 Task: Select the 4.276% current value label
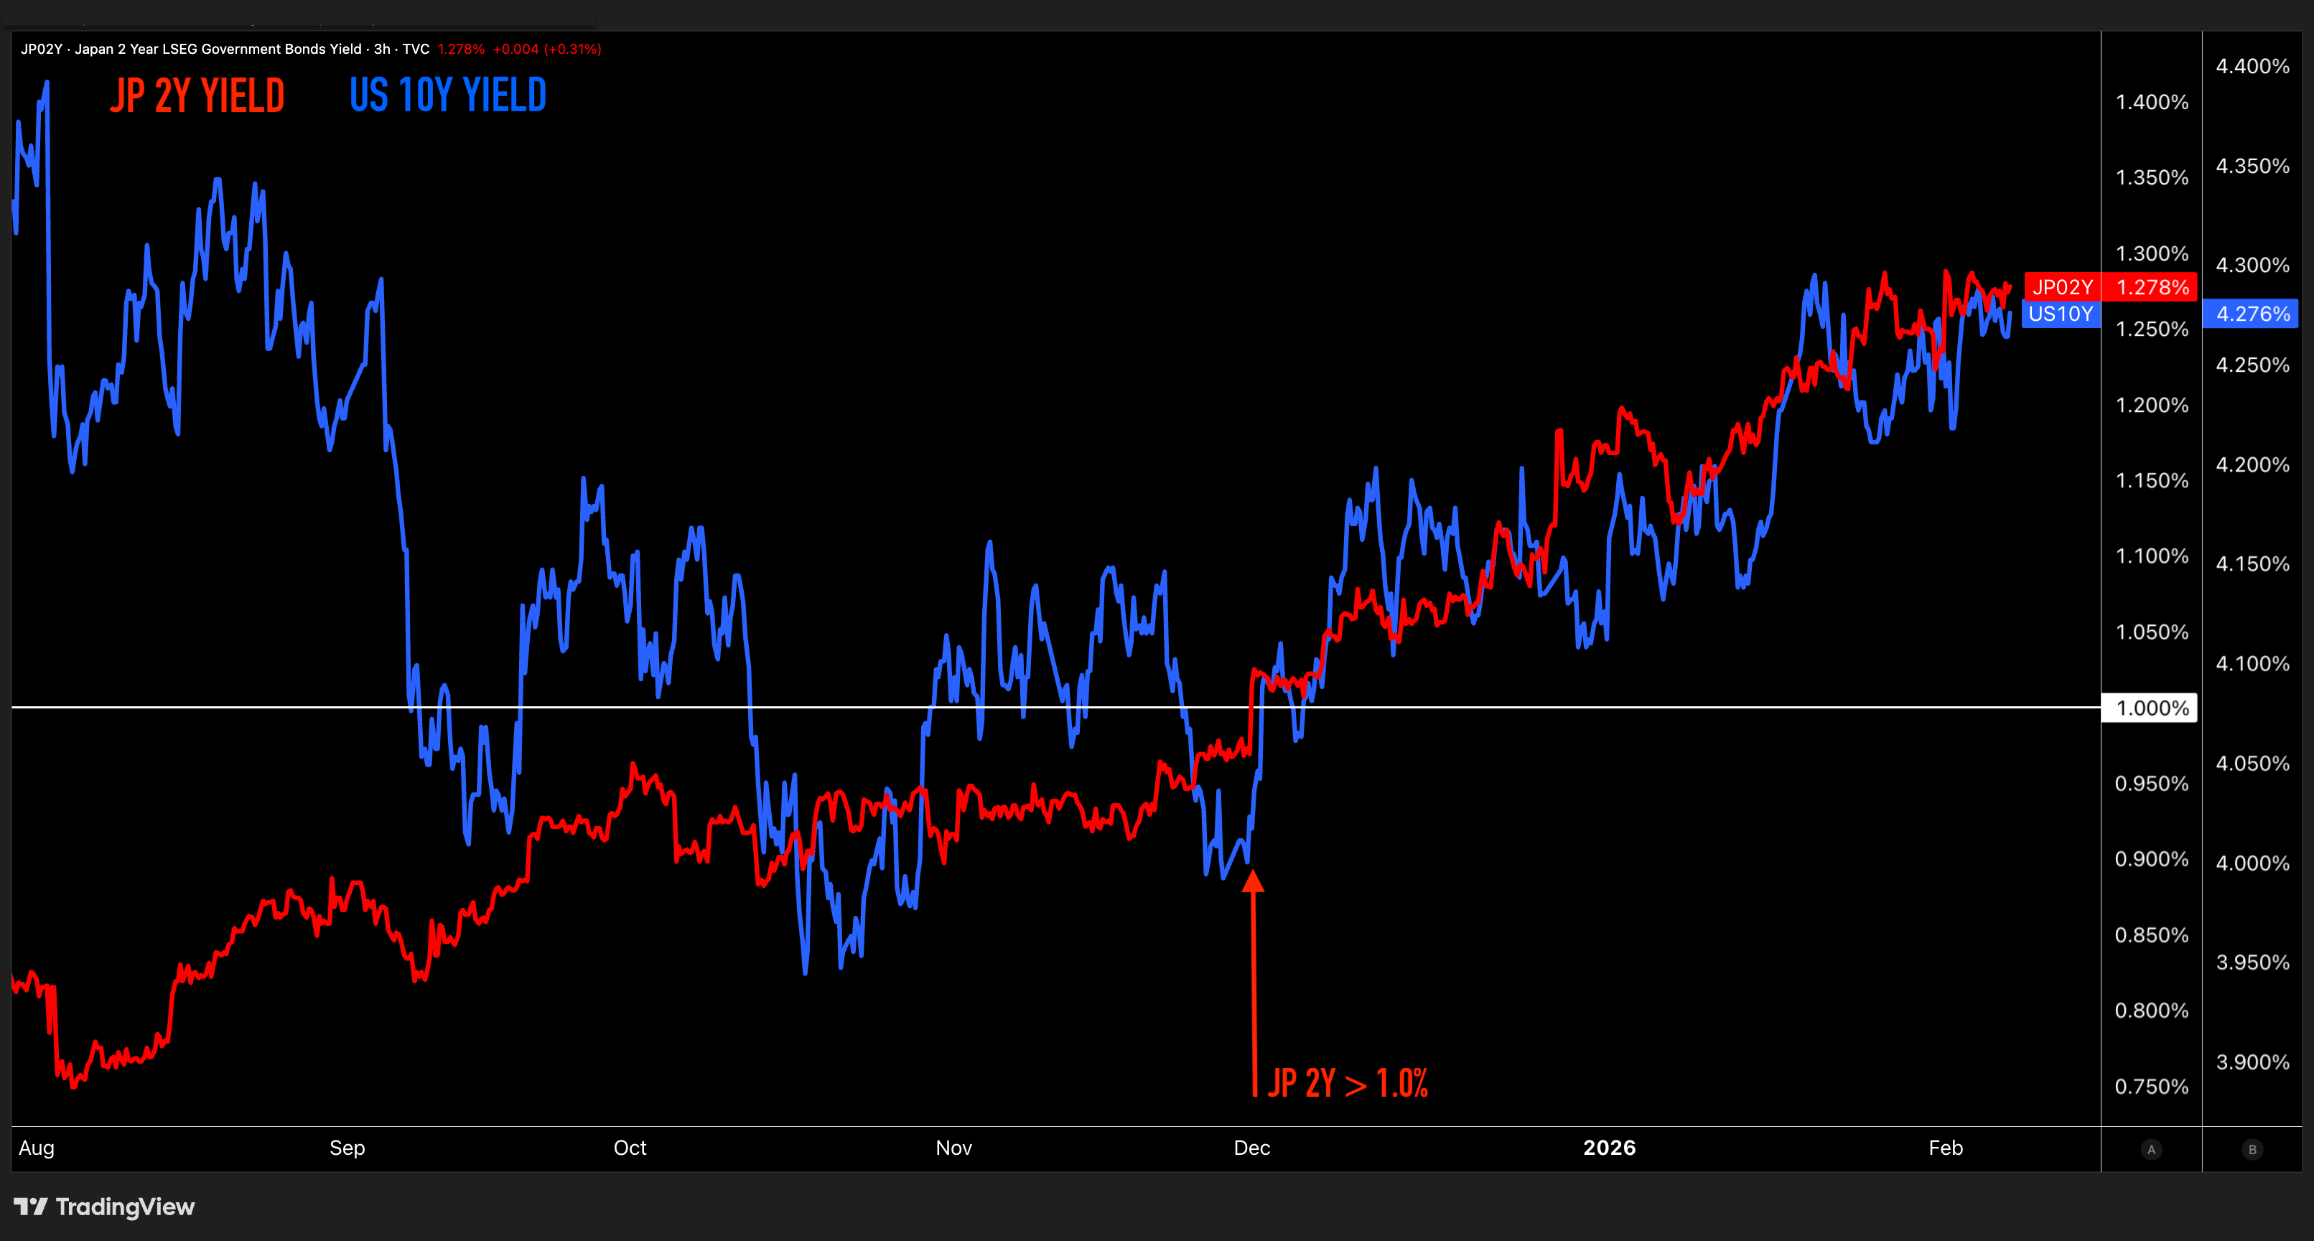2252,314
